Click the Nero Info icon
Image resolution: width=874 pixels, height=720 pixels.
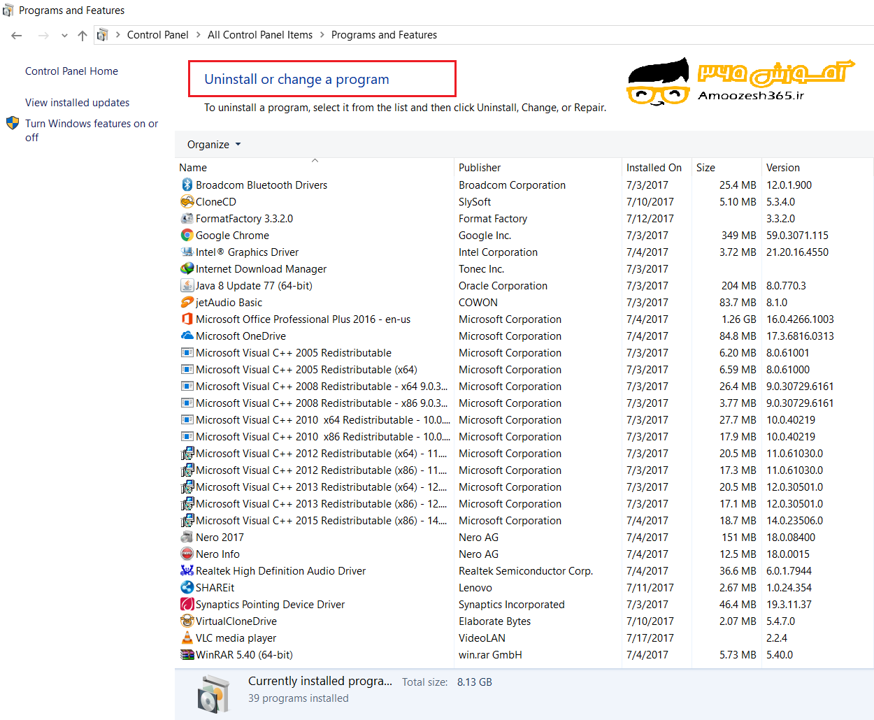click(187, 554)
